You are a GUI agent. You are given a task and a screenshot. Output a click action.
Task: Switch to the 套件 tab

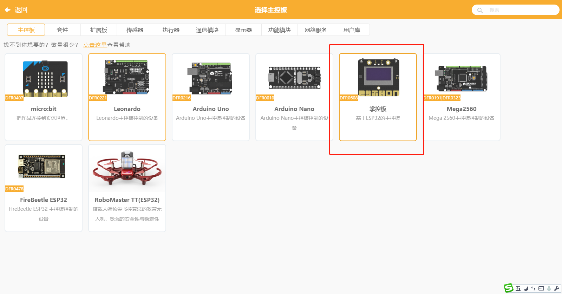point(63,30)
